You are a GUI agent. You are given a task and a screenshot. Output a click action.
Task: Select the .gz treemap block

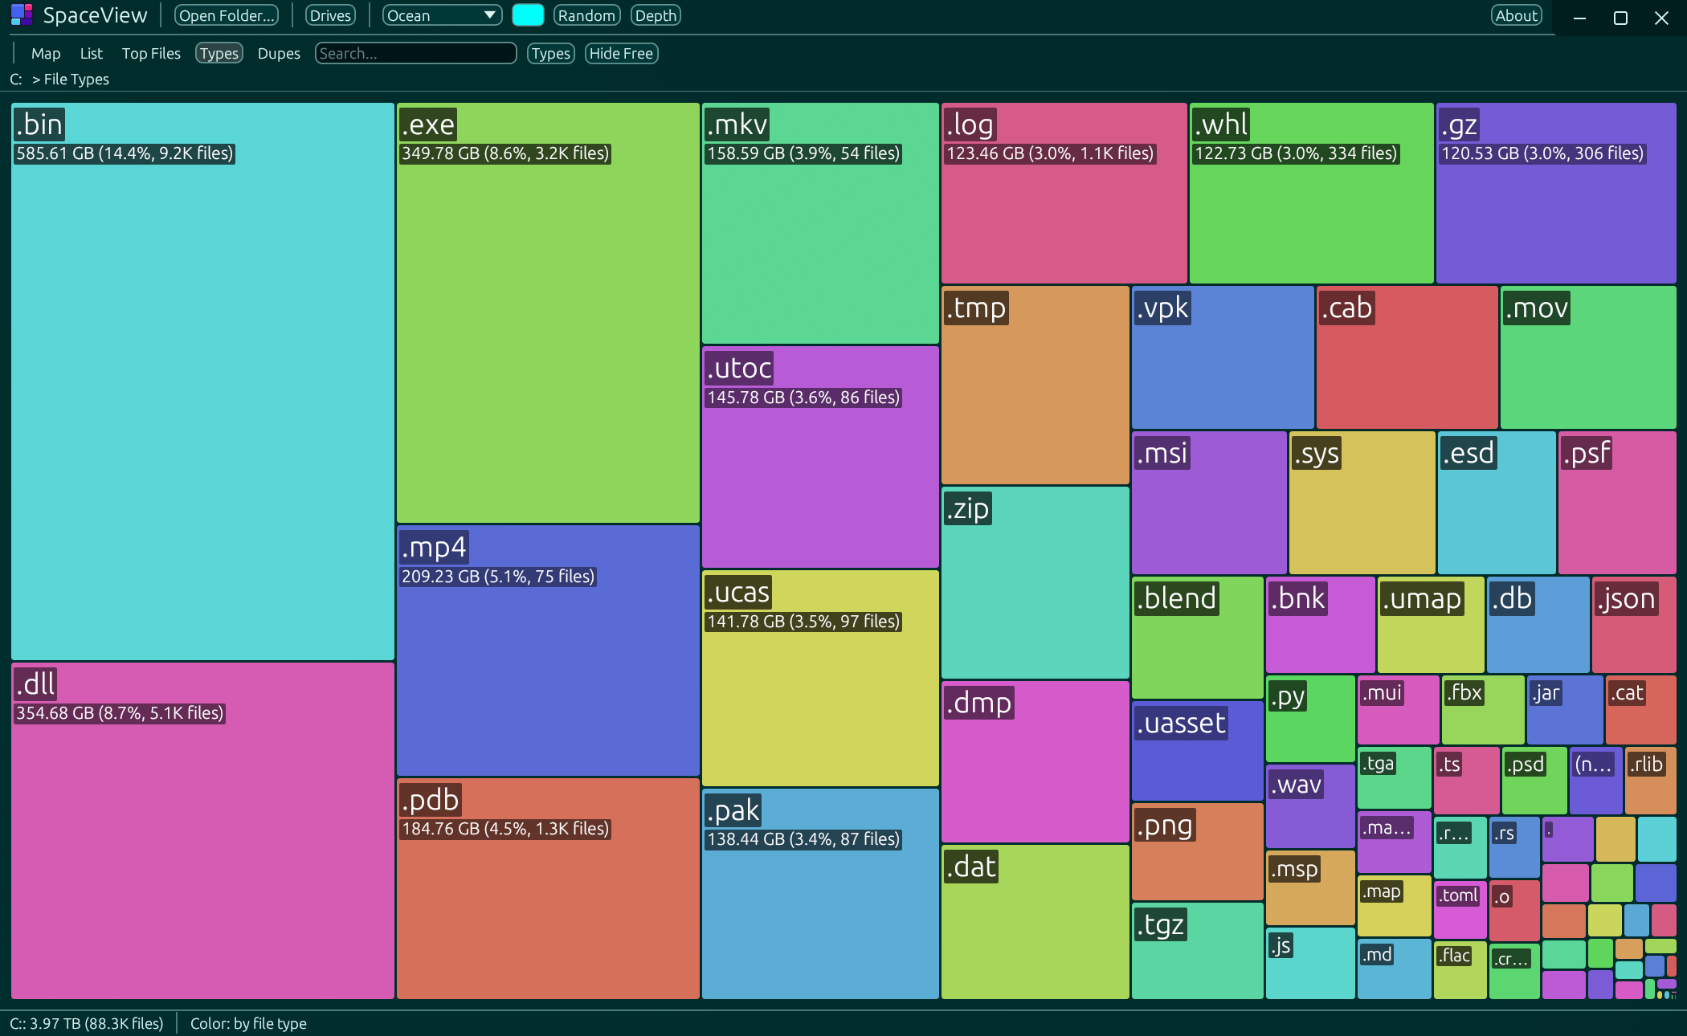(1556, 193)
